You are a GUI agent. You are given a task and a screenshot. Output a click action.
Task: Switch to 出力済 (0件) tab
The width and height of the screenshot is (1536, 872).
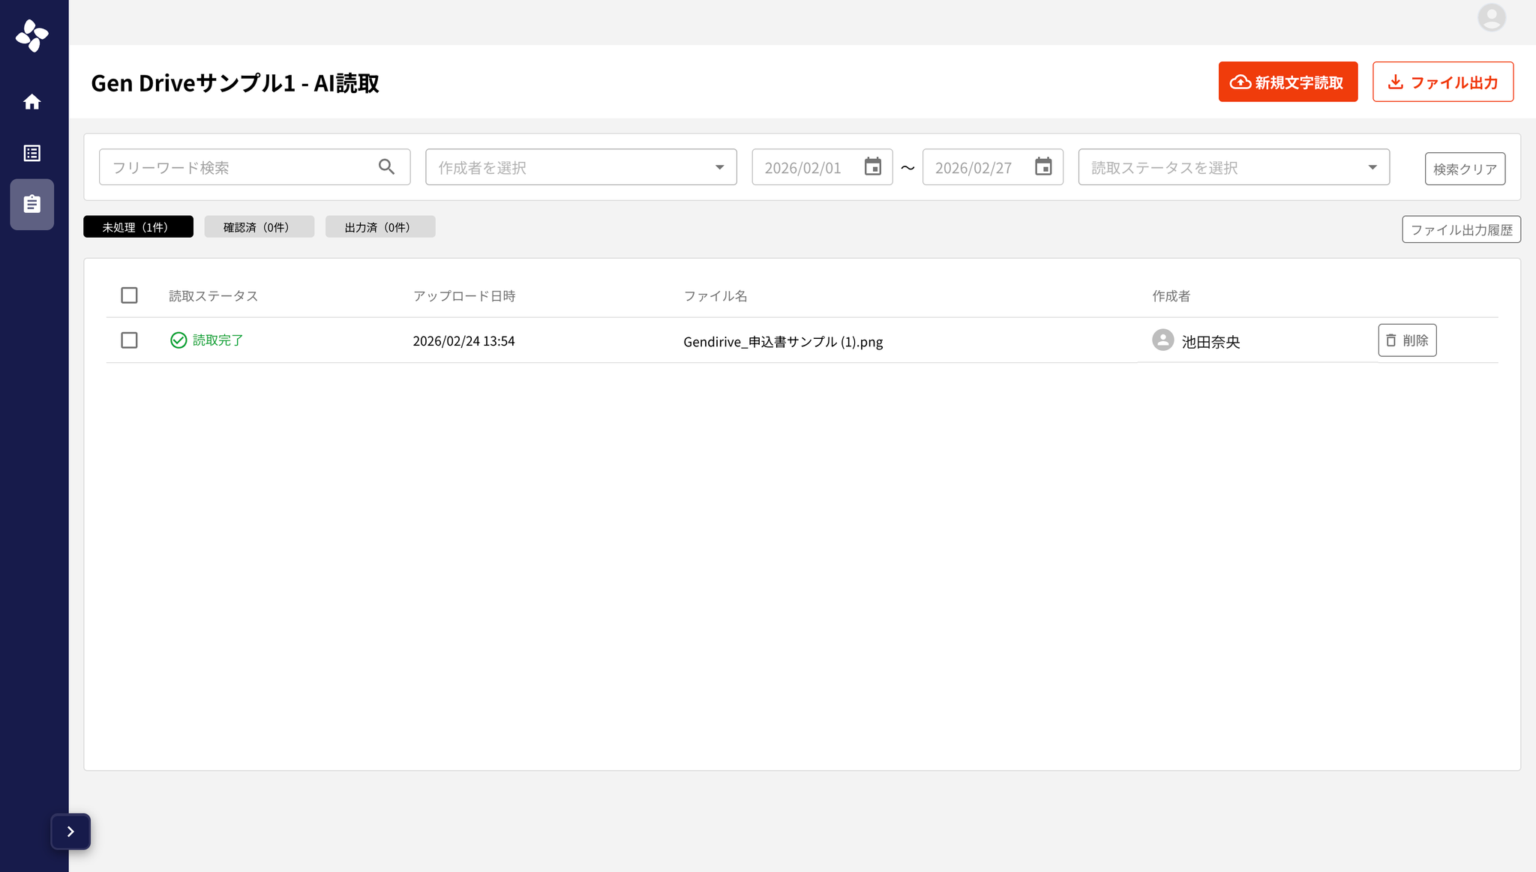click(379, 226)
